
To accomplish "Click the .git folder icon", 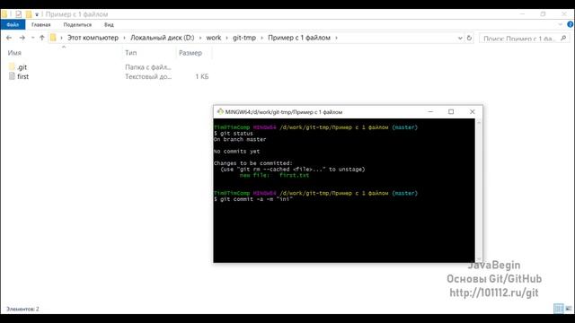I will pyautogui.click(x=12, y=66).
